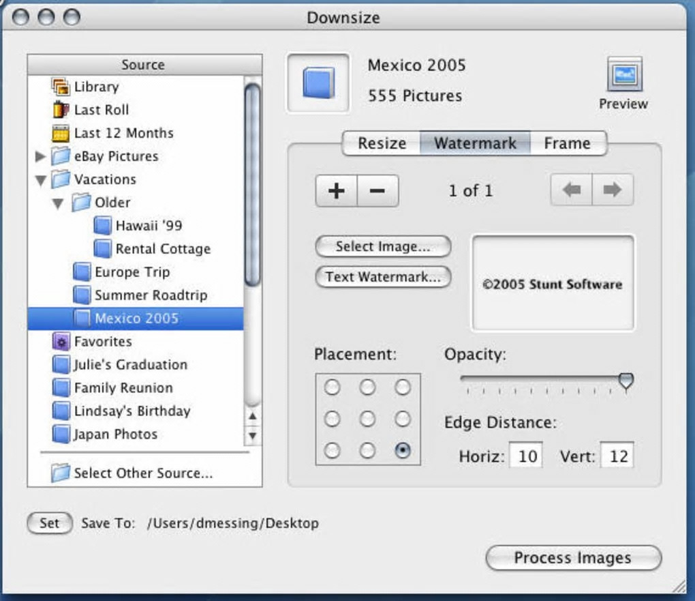Select the Last Roll row text
Viewport: 695px width, 601px height.
point(102,110)
